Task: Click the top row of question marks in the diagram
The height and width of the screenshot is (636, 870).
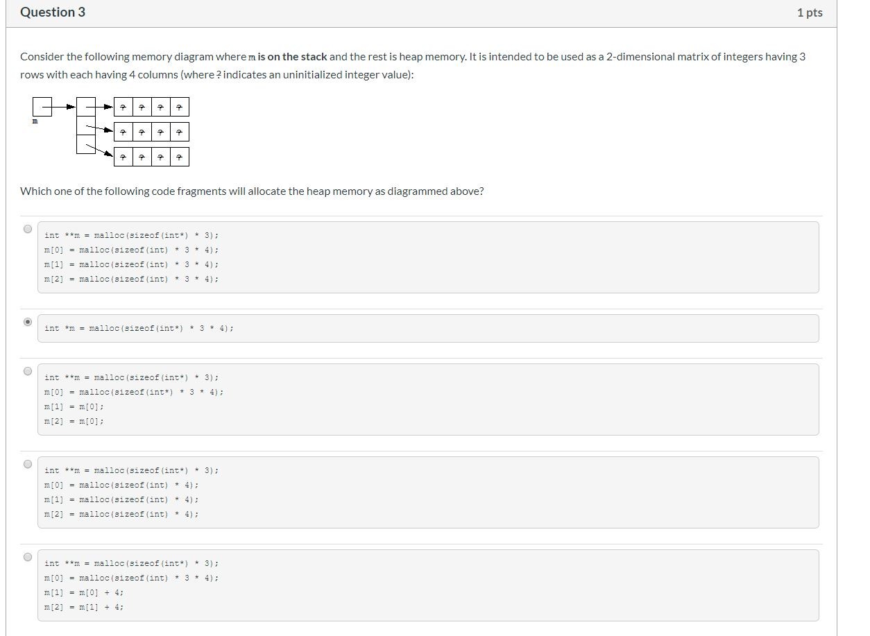Action: point(152,106)
